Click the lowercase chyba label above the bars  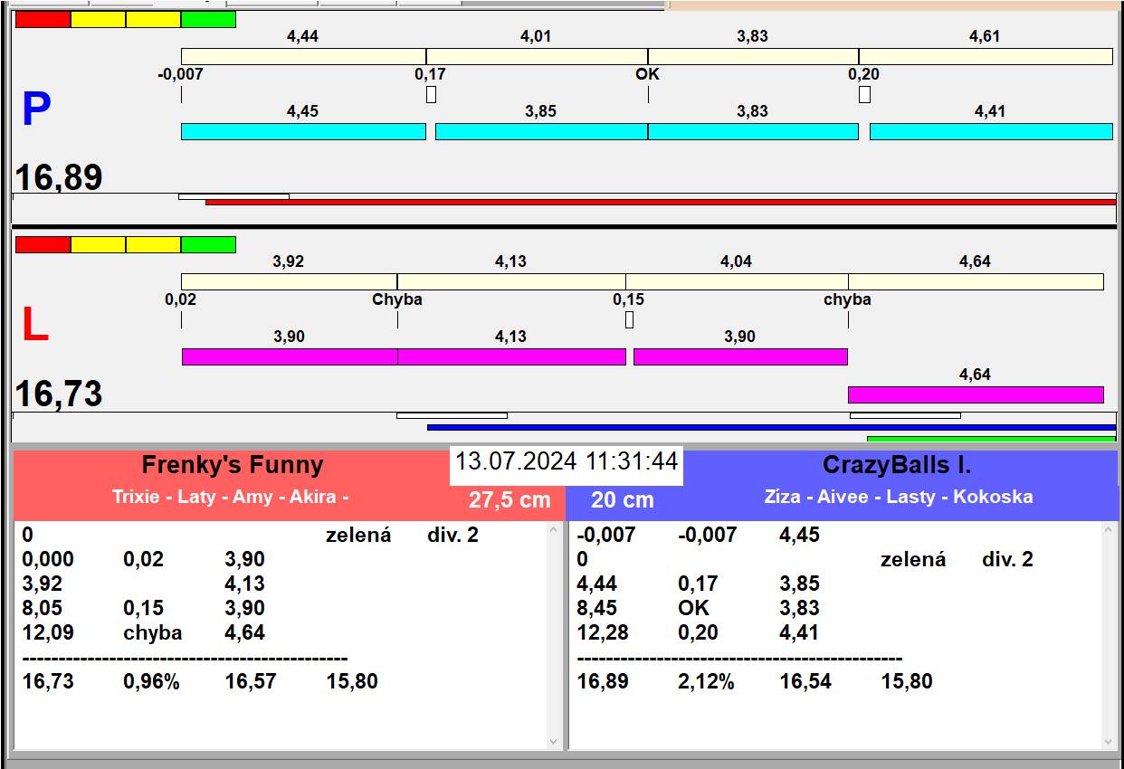tap(847, 299)
